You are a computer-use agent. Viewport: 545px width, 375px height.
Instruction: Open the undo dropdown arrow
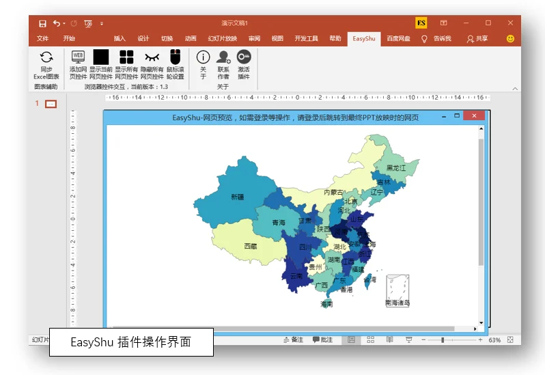pos(64,23)
